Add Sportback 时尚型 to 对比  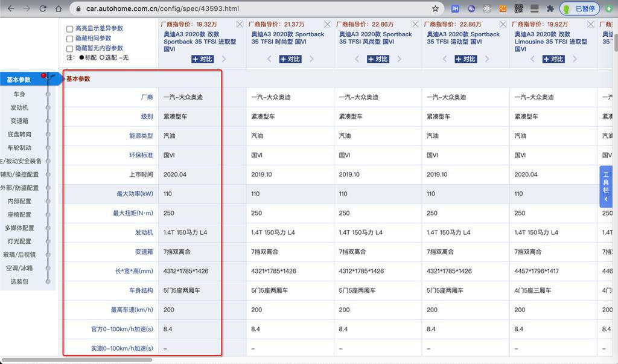tap(290, 59)
